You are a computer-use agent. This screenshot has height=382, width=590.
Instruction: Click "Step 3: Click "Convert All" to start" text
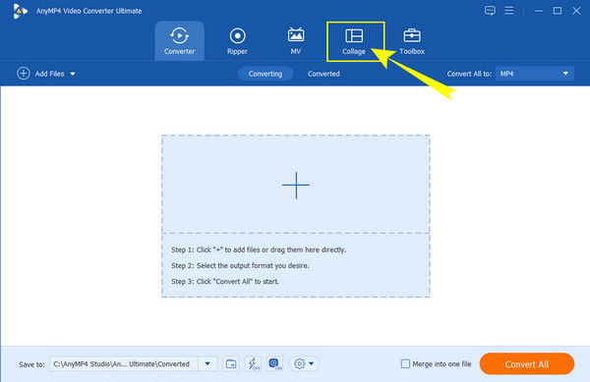(x=225, y=281)
